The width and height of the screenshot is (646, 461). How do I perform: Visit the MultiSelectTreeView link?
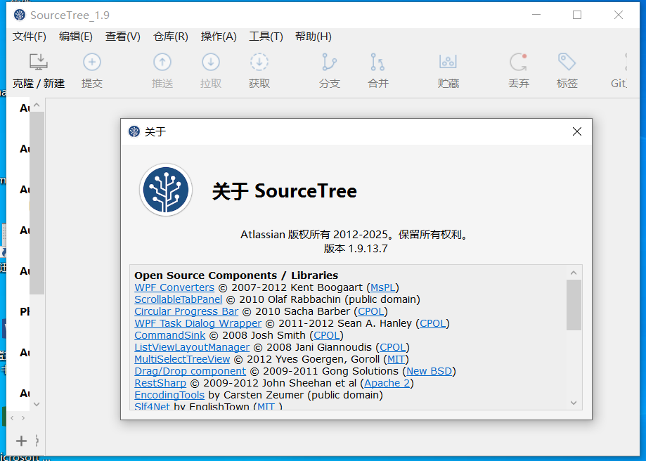pos(182,359)
